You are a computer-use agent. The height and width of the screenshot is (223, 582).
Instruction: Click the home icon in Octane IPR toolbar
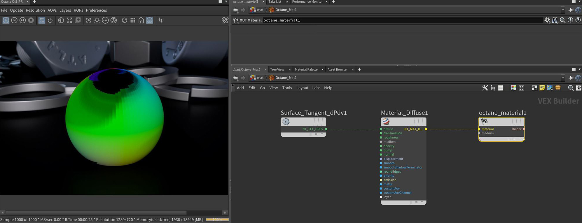(141, 20)
